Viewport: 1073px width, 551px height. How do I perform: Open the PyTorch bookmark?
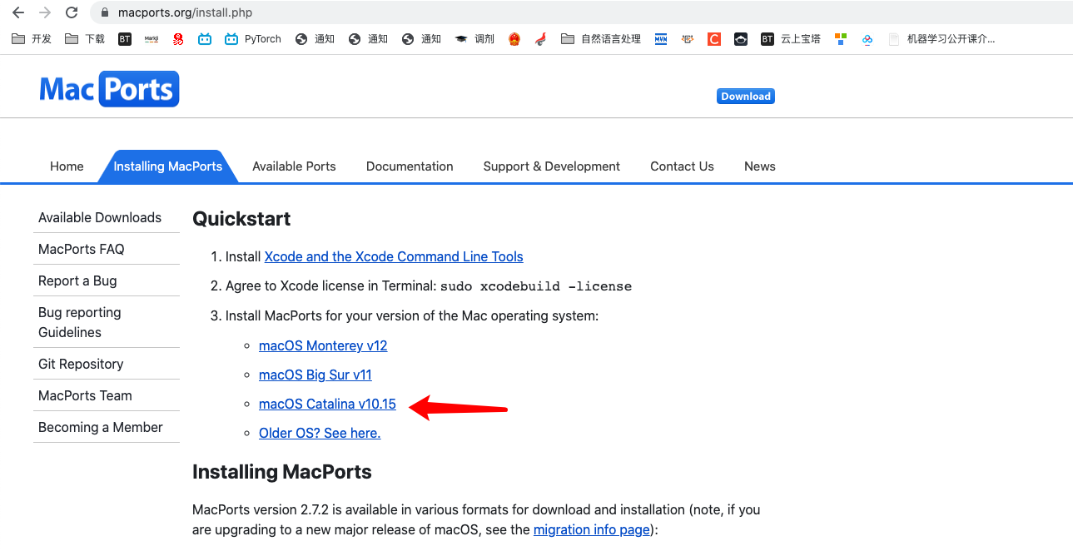(x=253, y=39)
